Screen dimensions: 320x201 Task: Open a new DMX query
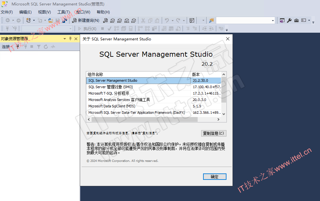tap(119, 21)
